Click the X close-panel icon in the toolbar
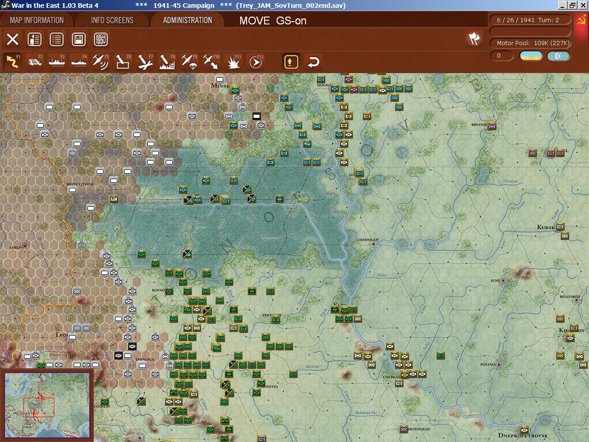 coord(13,39)
